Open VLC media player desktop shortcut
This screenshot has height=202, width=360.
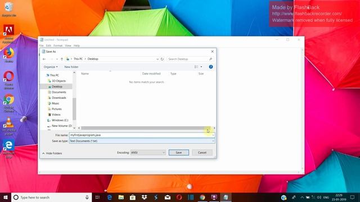coord(9,126)
